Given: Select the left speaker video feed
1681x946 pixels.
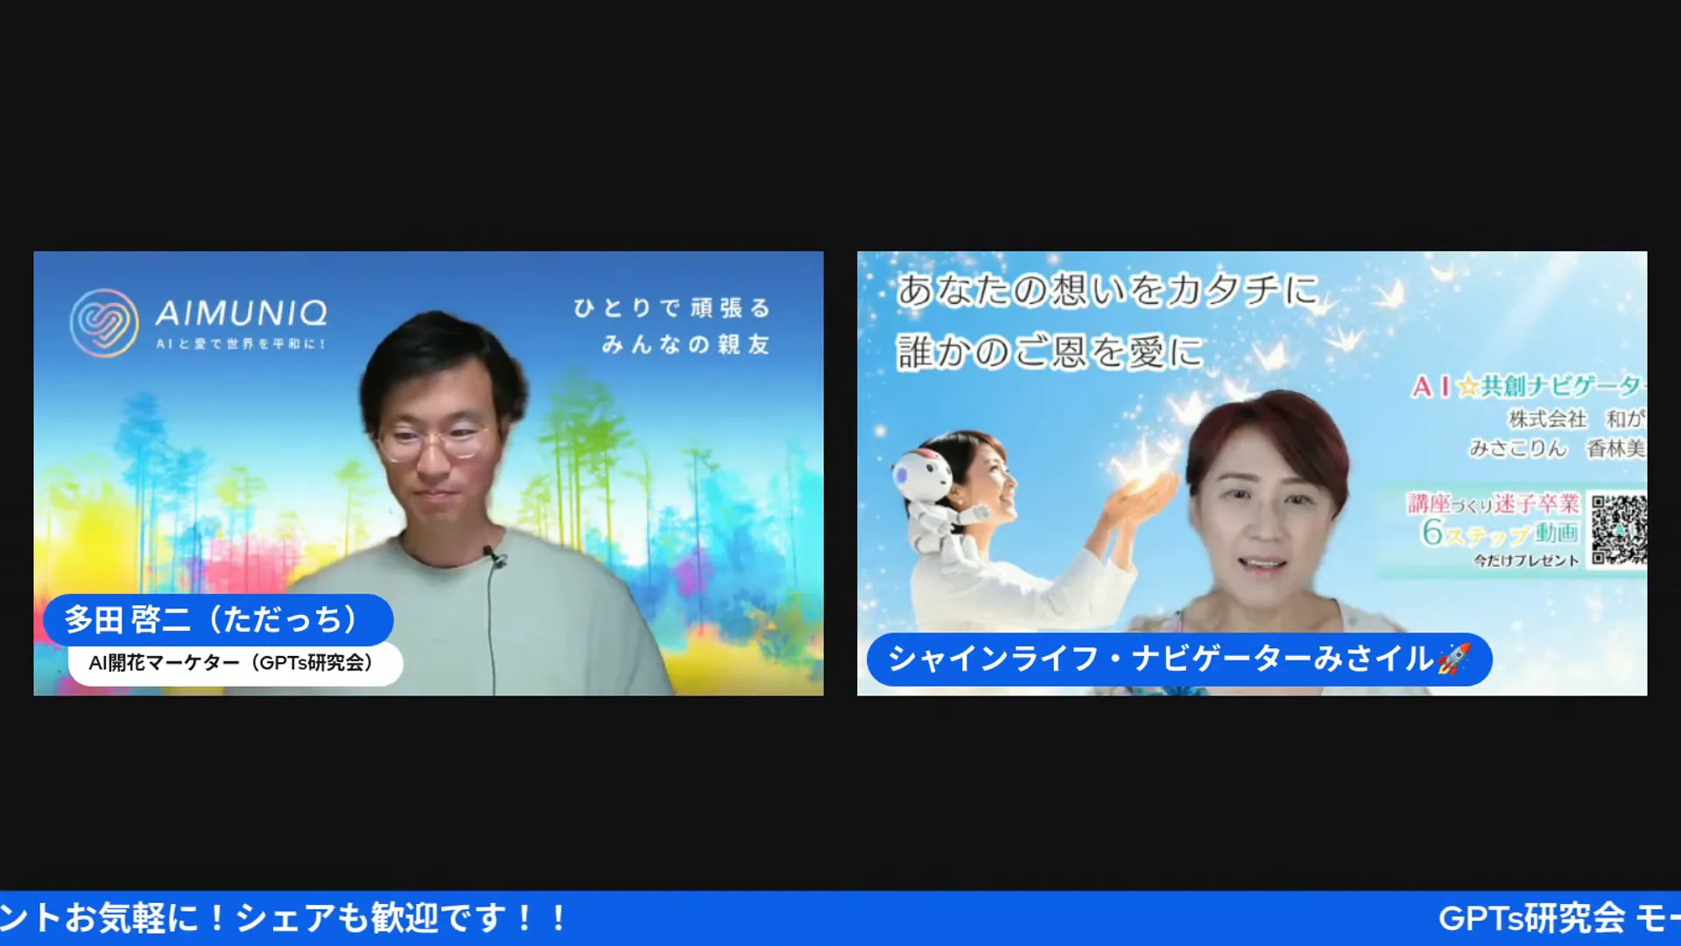Looking at the screenshot, I should pos(428,473).
